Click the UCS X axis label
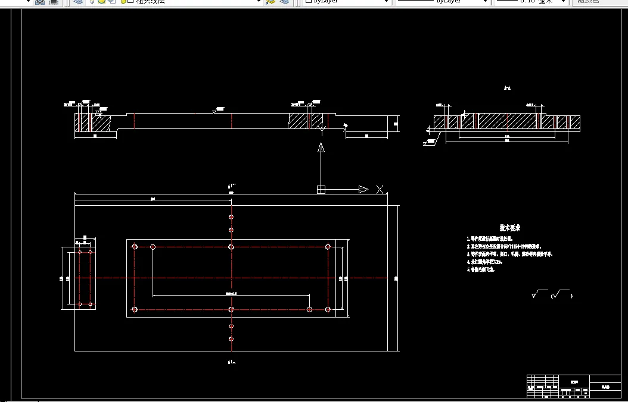Viewport: 628px width, 402px height. [x=380, y=190]
